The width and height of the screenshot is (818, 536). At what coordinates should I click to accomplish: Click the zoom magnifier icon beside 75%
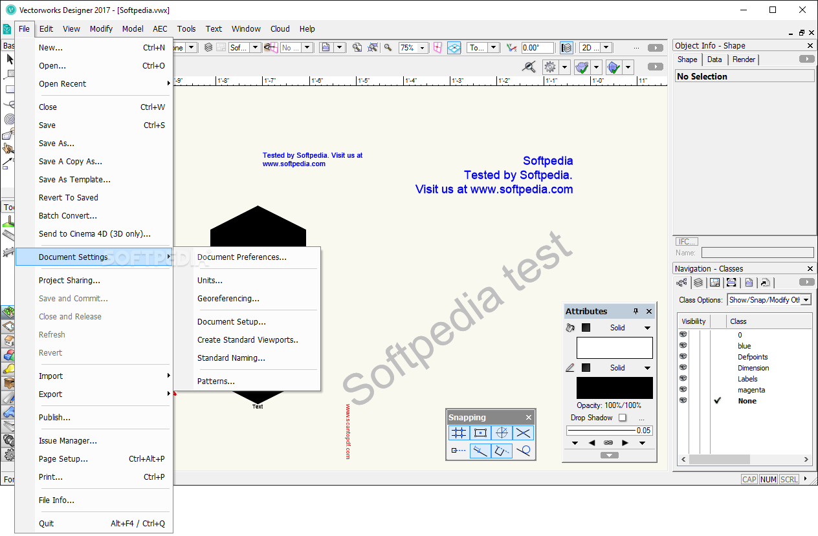pos(388,48)
